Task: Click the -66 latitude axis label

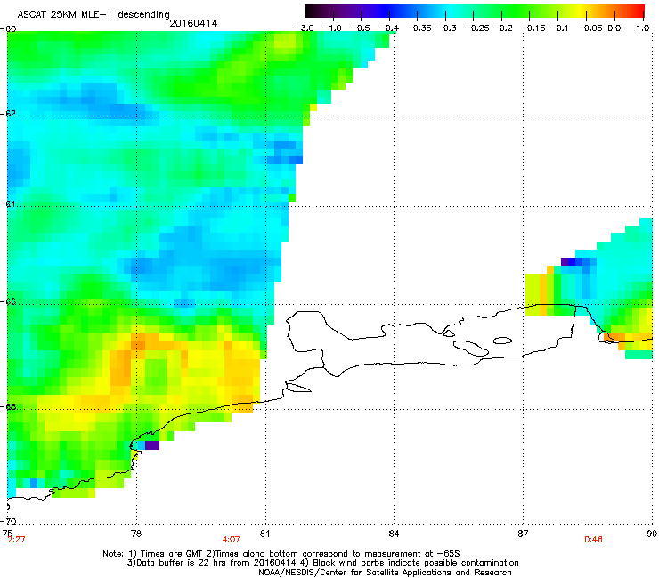Action: pyautogui.click(x=8, y=301)
